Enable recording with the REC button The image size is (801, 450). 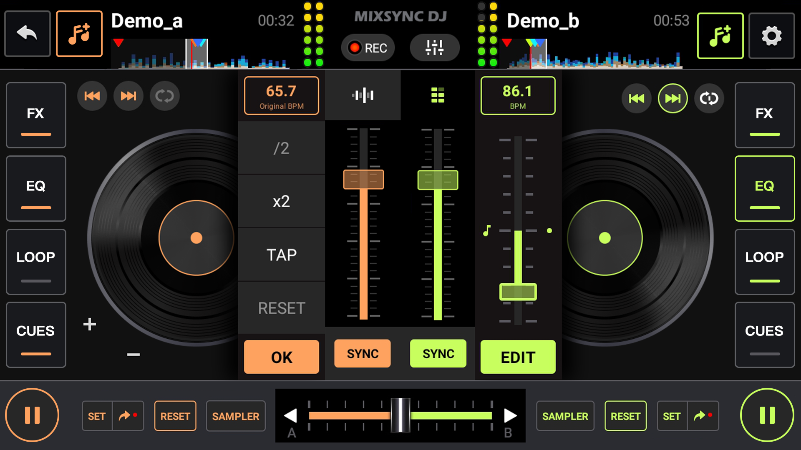pos(368,47)
